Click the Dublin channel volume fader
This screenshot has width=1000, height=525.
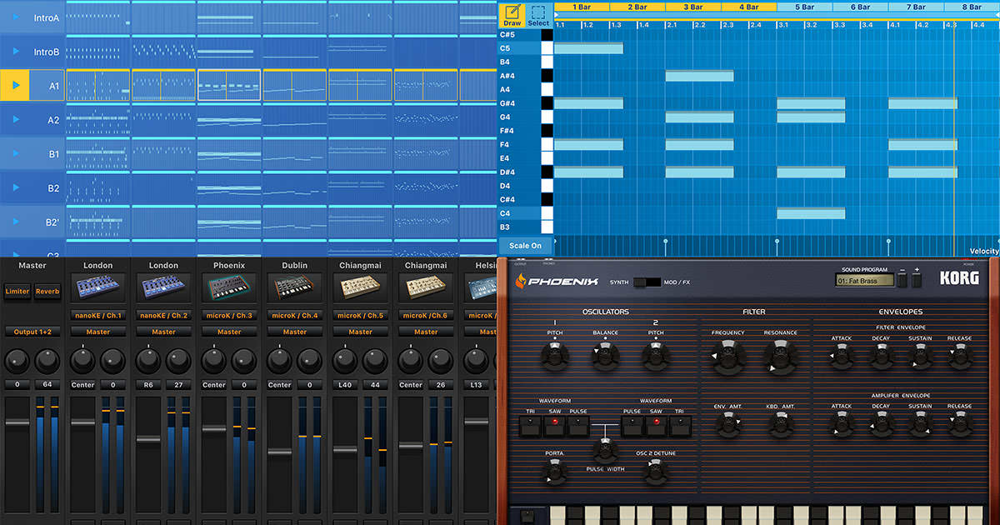279,452
